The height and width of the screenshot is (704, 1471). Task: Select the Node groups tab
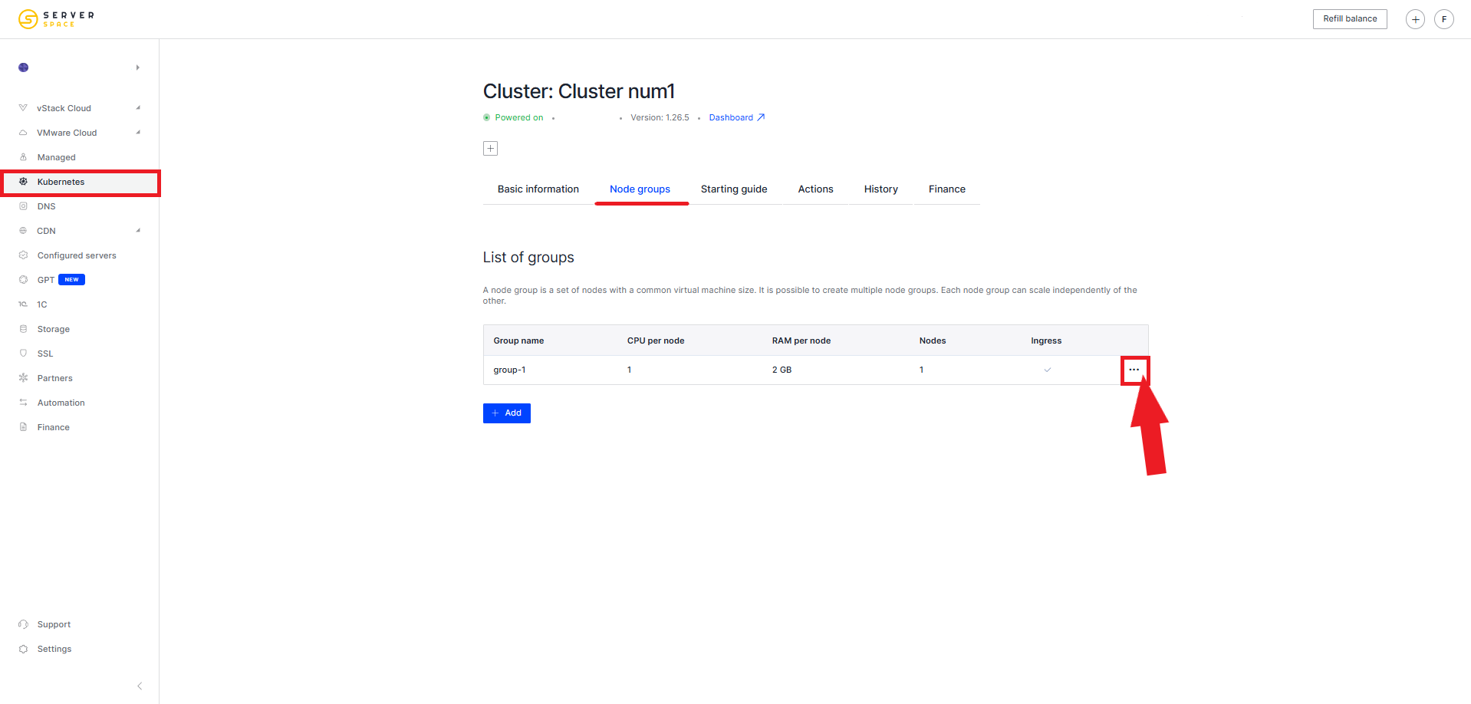coord(640,189)
